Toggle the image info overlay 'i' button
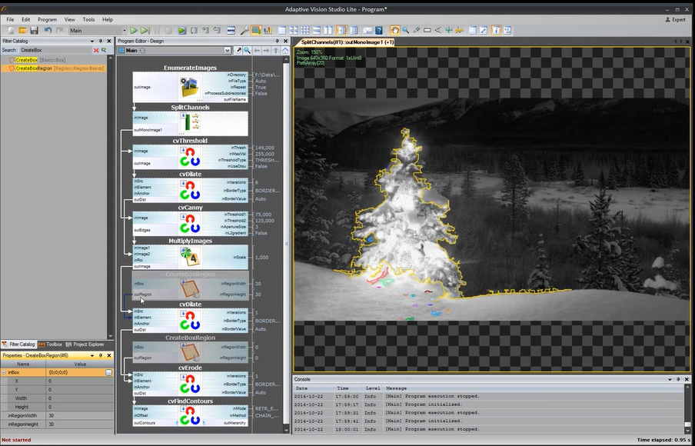The height and width of the screenshot is (446, 695). point(496,31)
